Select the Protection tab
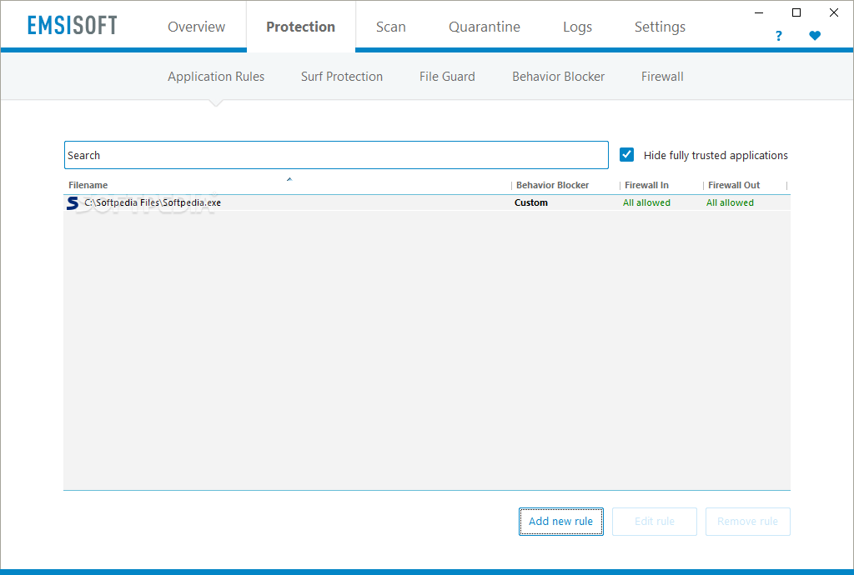Image resolution: width=854 pixels, height=575 pixels. (x=300, y=27)
